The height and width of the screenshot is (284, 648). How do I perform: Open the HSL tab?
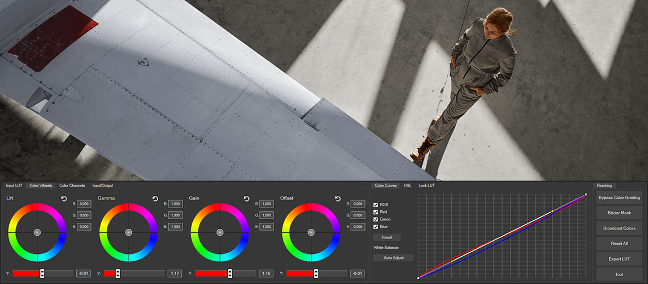pyautogui.click(x=408, y=186)
